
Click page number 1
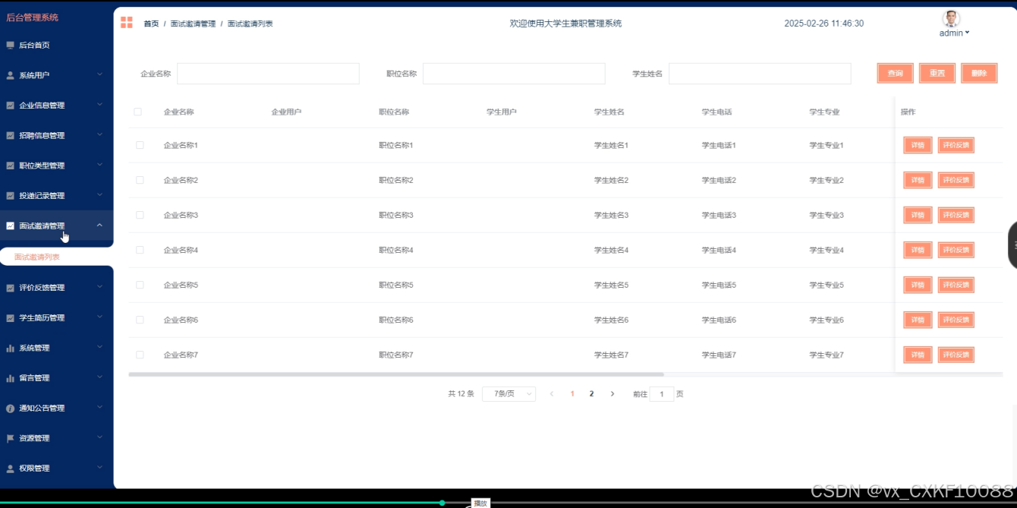(x=572, y=394)
